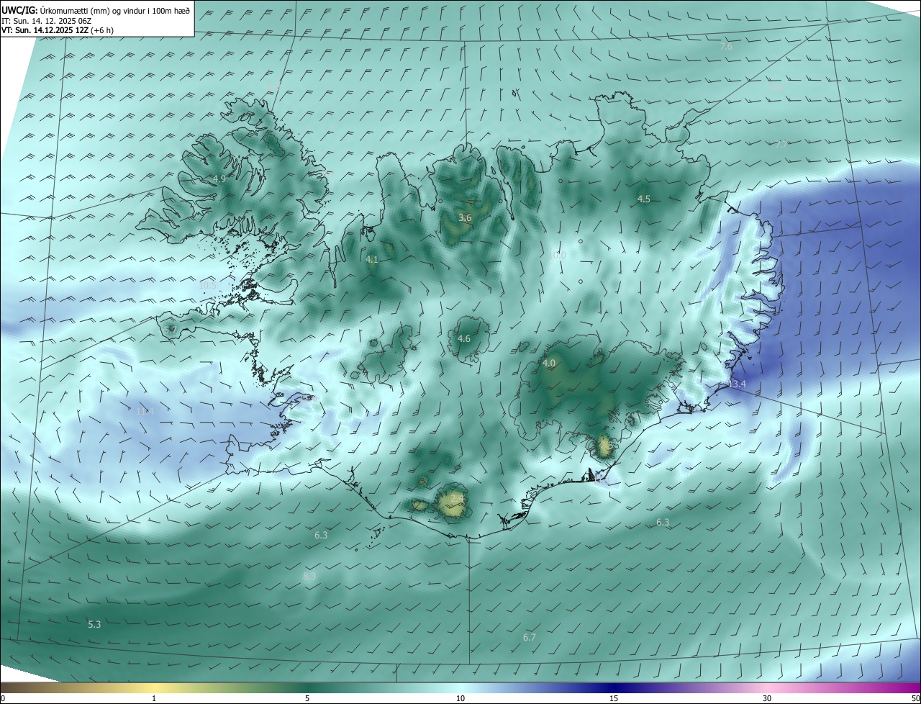
Task: Click the 'IT: Sun. 14. 12. 2025 06Z' line
Action: tap(46, 21)
